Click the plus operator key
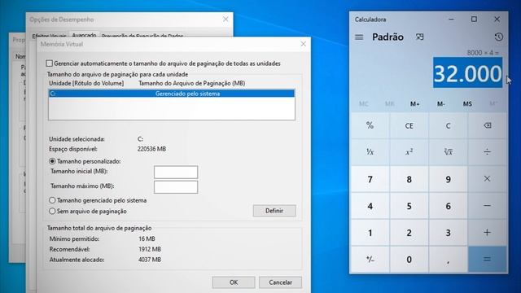The width and height of the screenshot is (521, 293). click(x=487, y=233)
